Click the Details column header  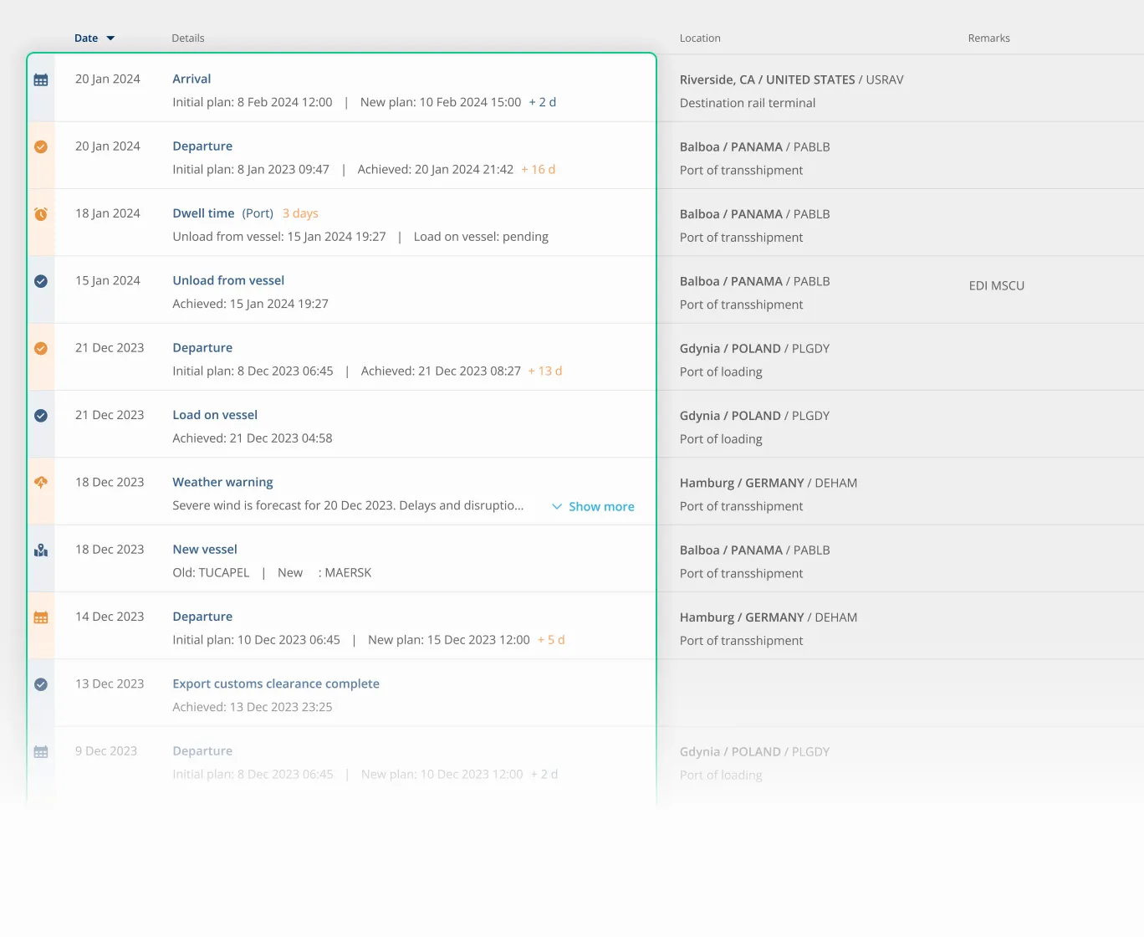[x=188, y=38]
